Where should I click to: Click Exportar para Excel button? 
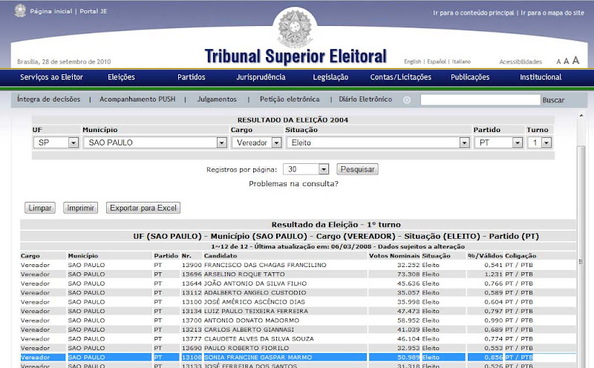[143, 208]
